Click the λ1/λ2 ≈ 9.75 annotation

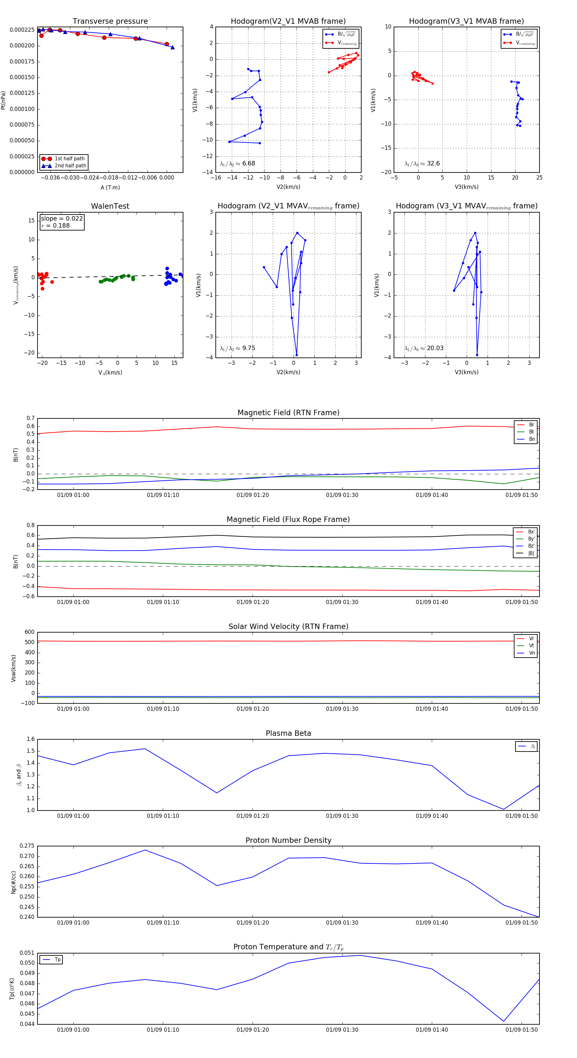pyautogui.click(x=237, y=348)
